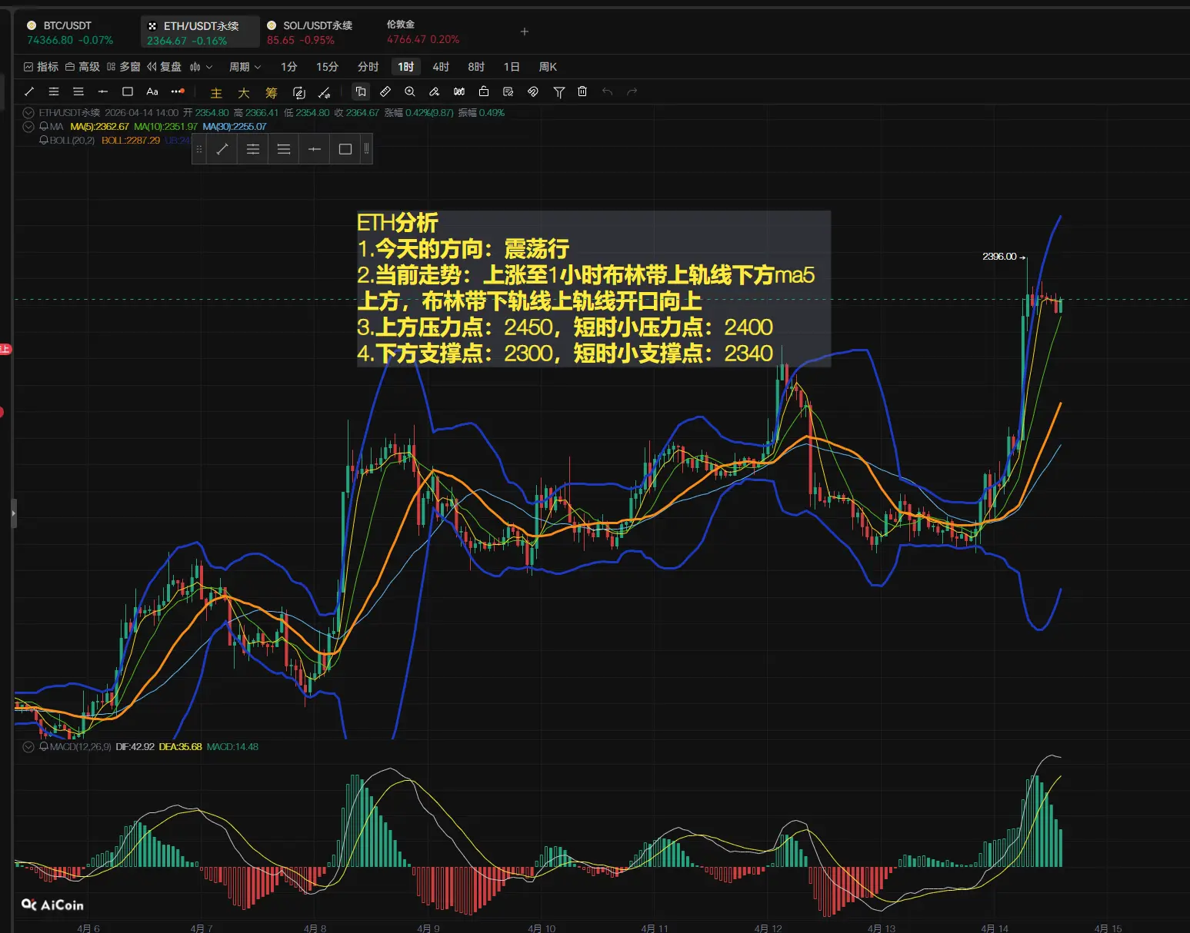This screenshot has width=1190, height=933.
Task: Click the 筹 chip distribution icon
Action: [x=272, y=93]
